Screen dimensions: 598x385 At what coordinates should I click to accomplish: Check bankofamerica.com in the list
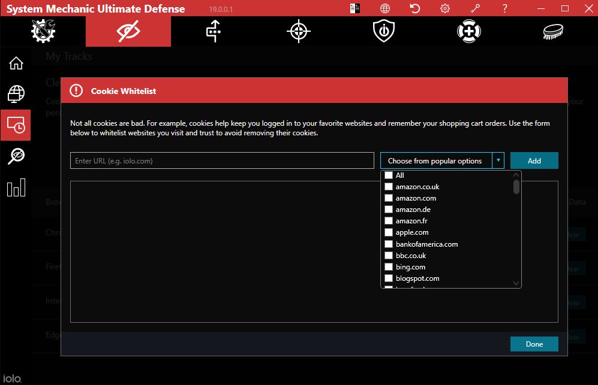[389, 244]
